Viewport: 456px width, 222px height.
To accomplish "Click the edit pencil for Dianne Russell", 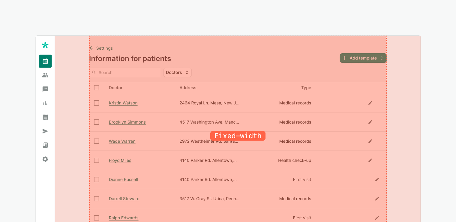I will [377, 180].
